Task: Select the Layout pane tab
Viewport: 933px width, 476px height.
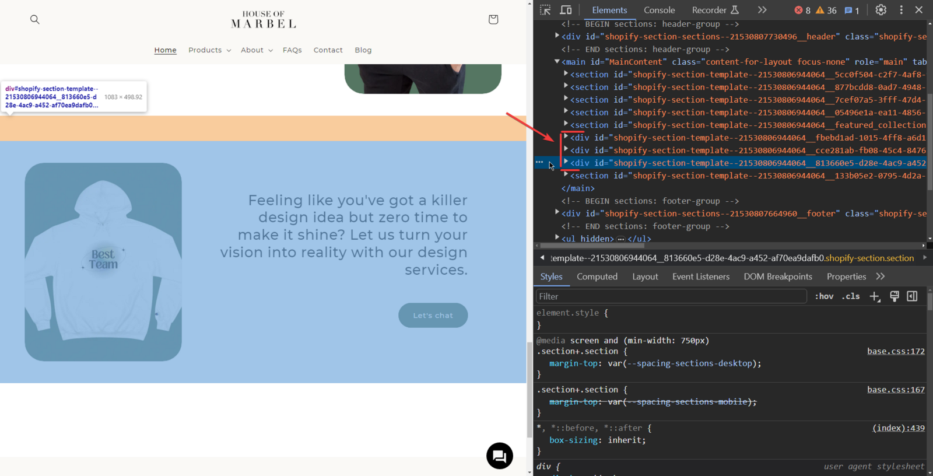Action: coord(645,276)
